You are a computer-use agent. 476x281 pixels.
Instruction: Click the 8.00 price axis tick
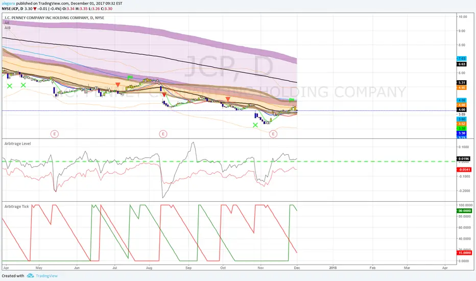[x=462, y=45]
